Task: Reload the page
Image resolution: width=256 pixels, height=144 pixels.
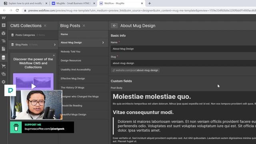Action: [17, 10]
